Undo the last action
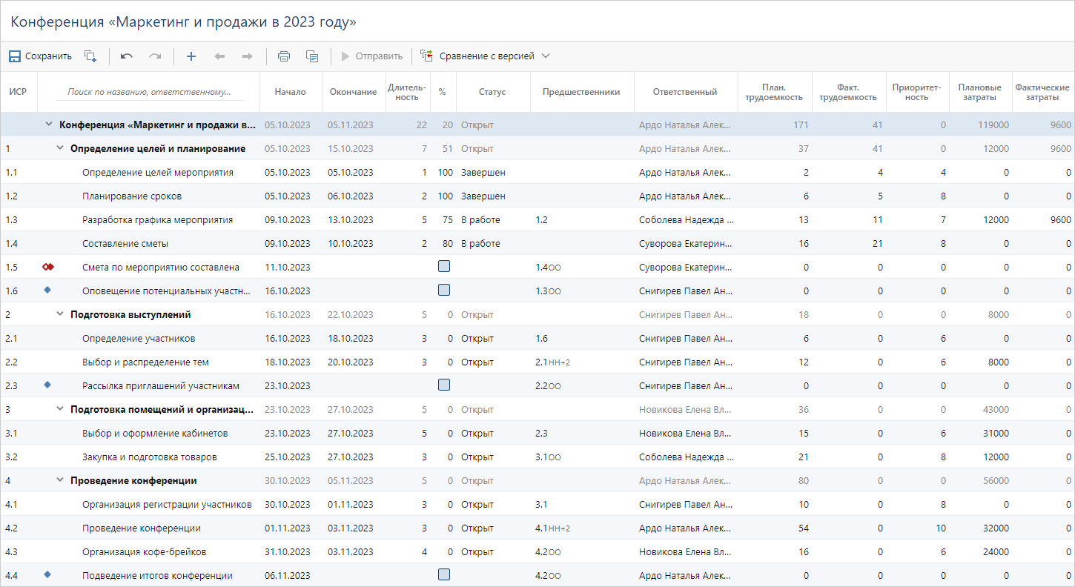The image size is (1075, 587). (x=127, y=56)
